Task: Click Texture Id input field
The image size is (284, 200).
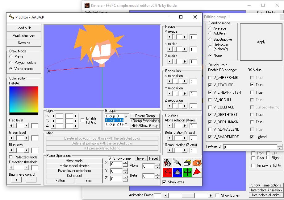Action: pyautogui.click(x=250, y=147)
